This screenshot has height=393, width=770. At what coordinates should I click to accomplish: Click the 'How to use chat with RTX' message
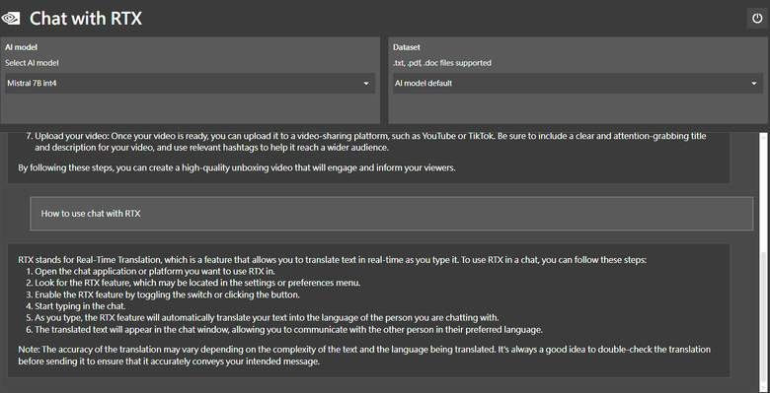391,214
